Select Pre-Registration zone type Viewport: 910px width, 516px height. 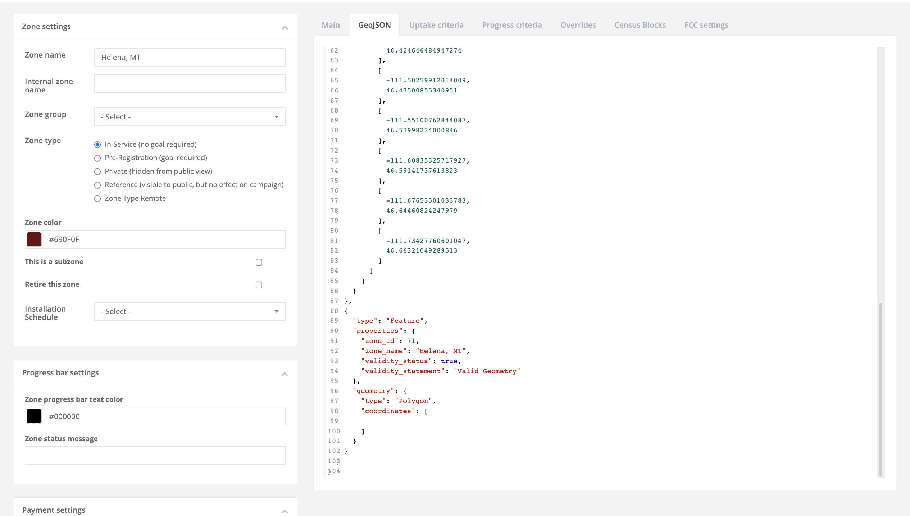[97, 158]
